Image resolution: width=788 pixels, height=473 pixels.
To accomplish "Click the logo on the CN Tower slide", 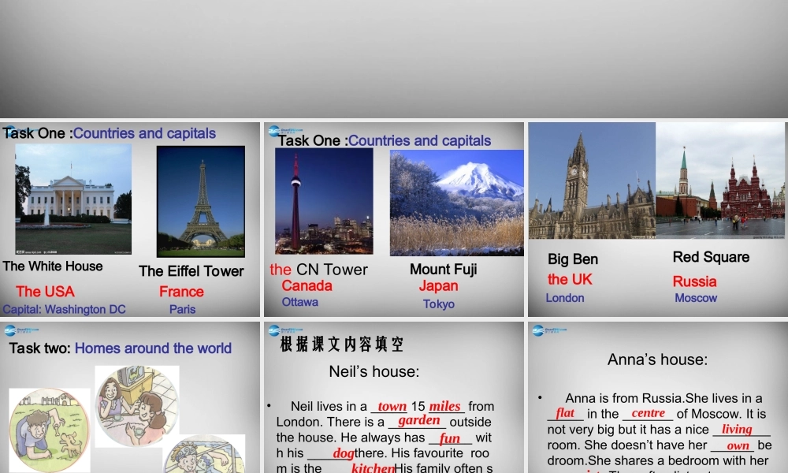I will click(284, 132).
